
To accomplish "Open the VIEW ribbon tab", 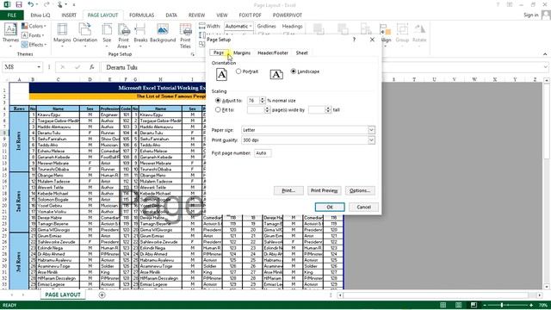I will tap(222, 15).
